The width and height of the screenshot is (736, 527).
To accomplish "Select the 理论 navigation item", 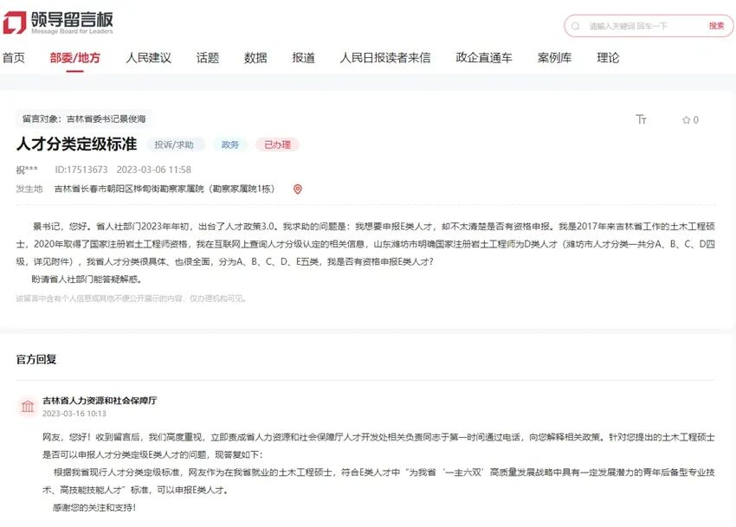I will [608, 58].
